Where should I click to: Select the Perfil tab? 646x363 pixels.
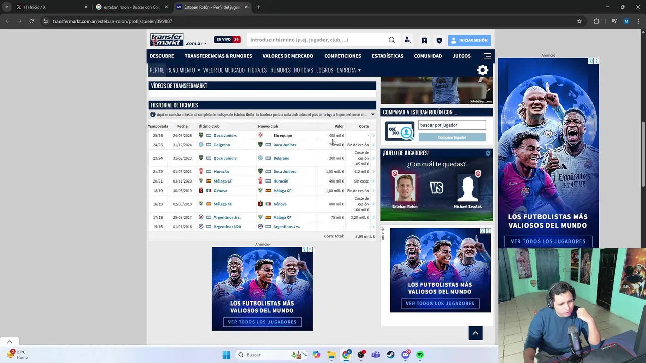pos(156,70)
